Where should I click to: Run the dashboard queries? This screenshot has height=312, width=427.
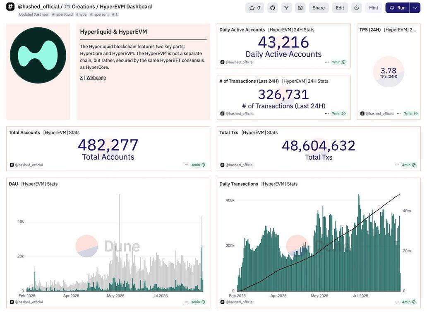pyautogui.click(x=398, y=8)
